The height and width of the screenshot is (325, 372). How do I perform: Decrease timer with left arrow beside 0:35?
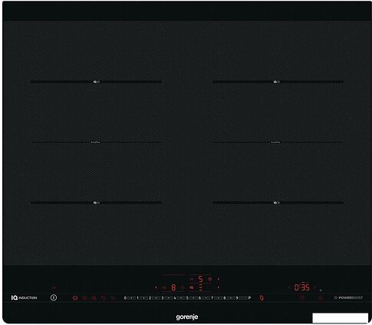point(290,287)
